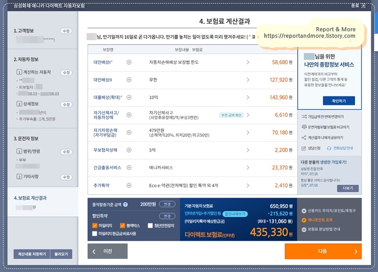Click the 확인하기 button
This screenshot has height=272, width=378.
(x=339, y=101)
